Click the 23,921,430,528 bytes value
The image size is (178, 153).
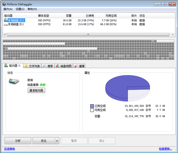[x=134, y=106]
